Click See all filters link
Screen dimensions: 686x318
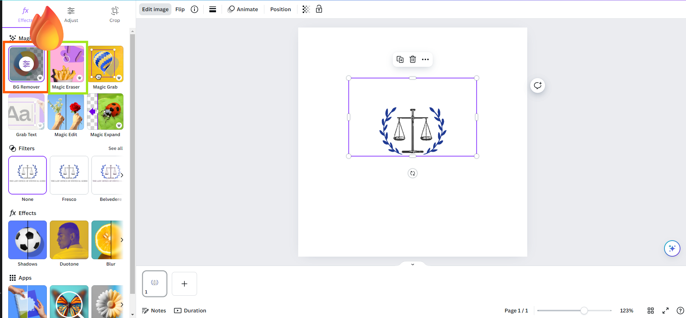click(116, 148)
